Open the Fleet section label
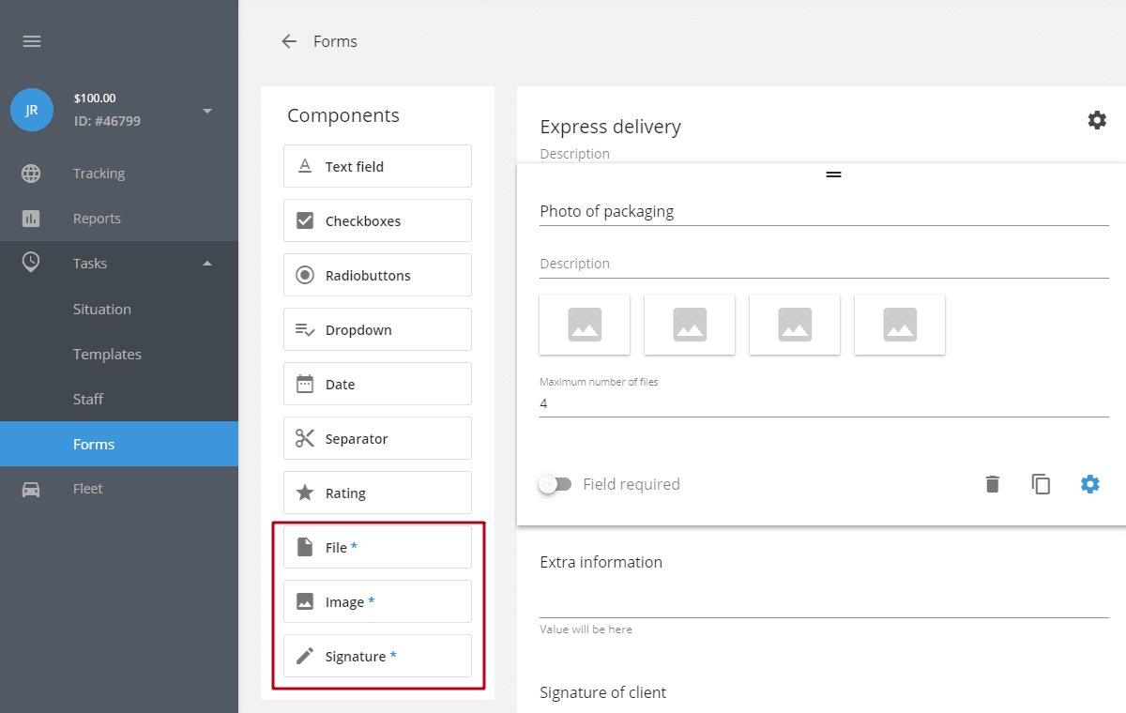This screenshot has height=713, width=1126. coord(88,489)
